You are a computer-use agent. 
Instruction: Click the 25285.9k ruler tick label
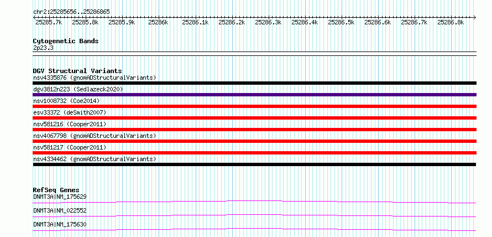click(x=122, y=22)
